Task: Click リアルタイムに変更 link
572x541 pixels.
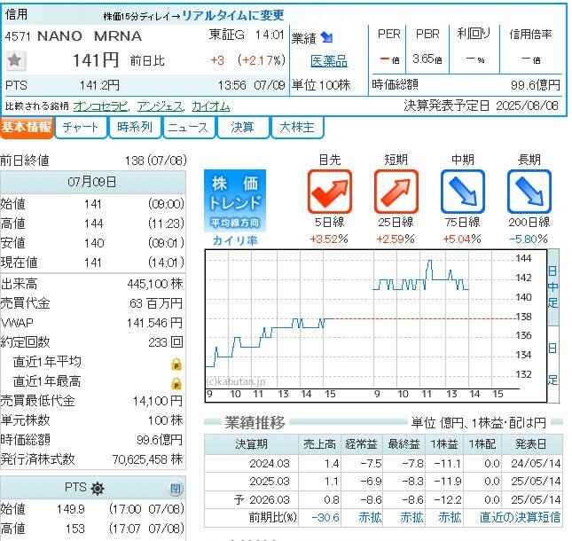Action: [232, 15]
